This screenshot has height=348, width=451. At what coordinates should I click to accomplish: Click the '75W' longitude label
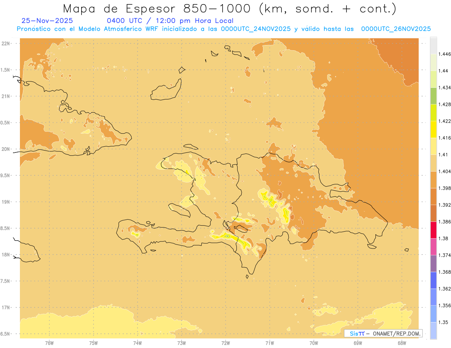(94, 343)
